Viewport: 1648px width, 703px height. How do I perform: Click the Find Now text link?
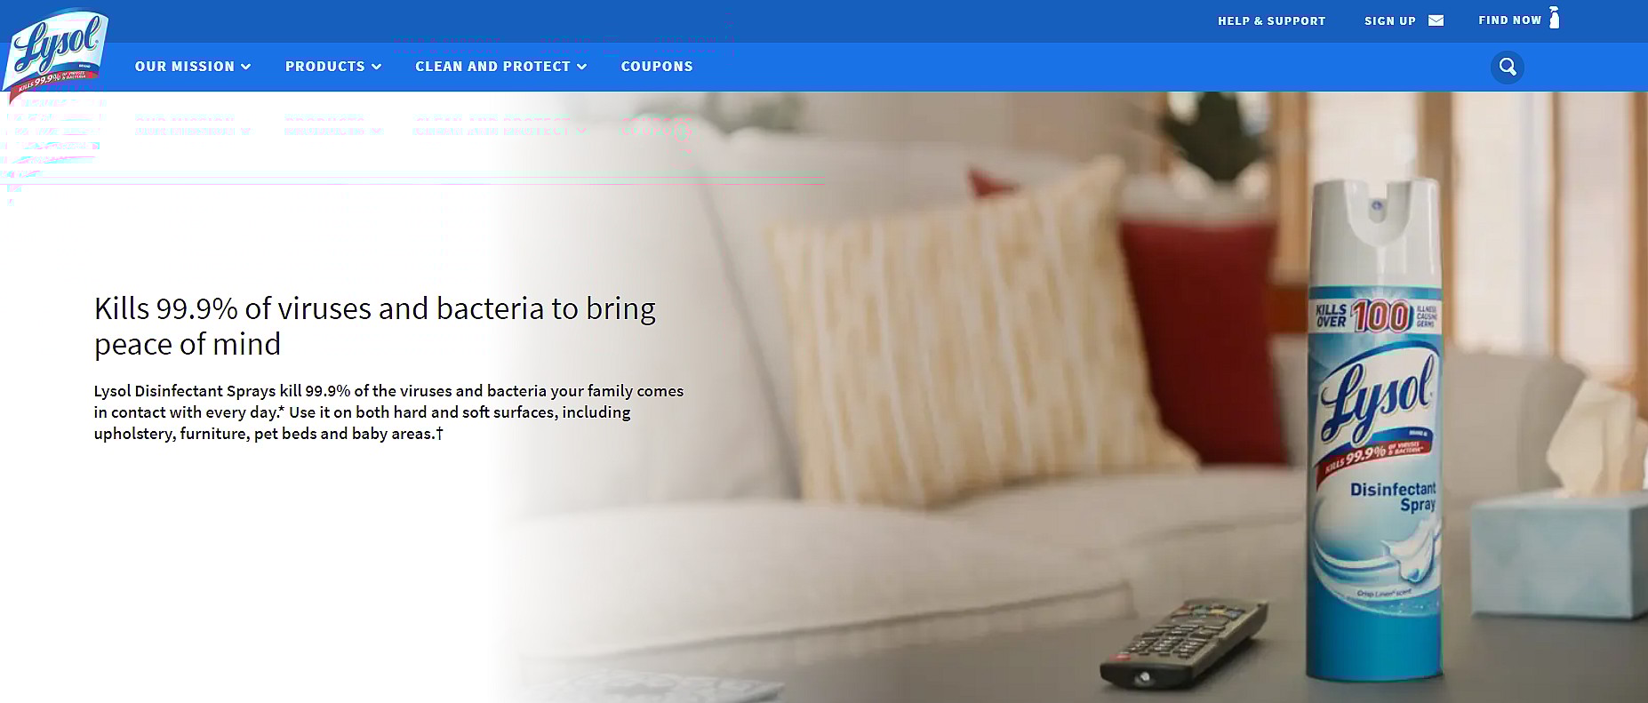pos(1509,20)
